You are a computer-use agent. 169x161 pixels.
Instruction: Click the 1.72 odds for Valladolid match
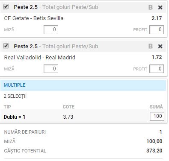(157, 57)
